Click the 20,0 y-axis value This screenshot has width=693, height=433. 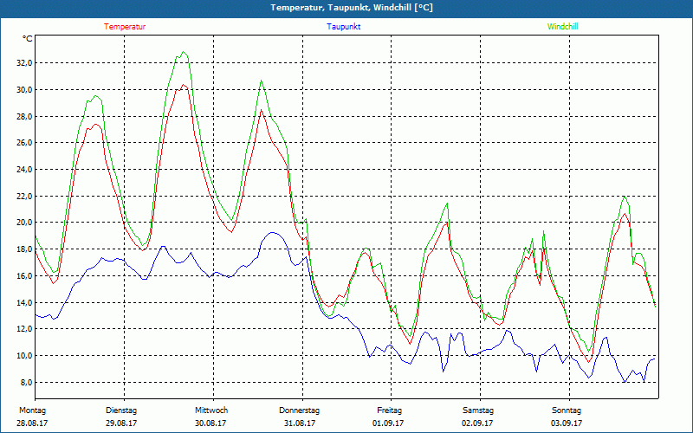(24, 223)
